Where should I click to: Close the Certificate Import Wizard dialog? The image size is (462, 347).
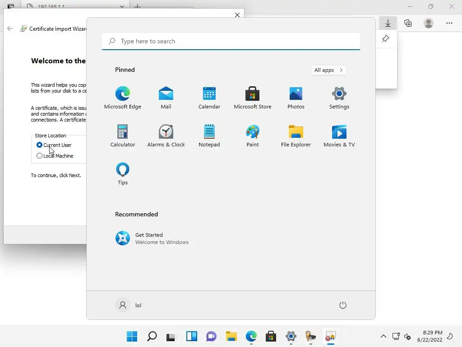pos(237,15)
